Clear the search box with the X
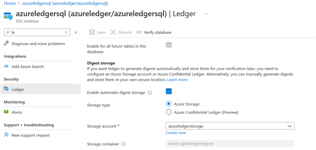Viewport: 316px width, 150px height. [x=66, y=32]
